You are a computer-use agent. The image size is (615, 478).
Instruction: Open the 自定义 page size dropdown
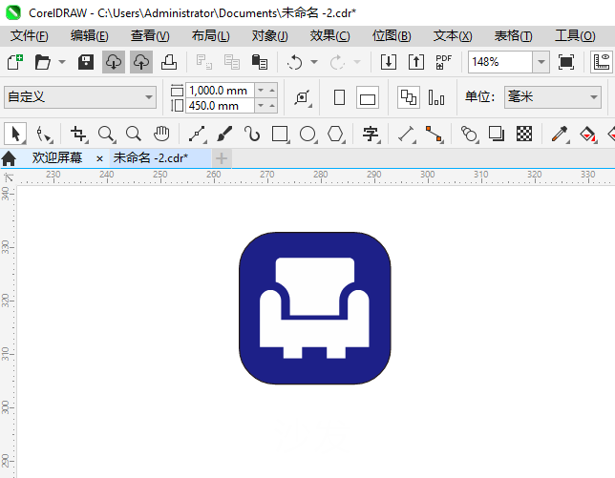(x=80, y=96)
